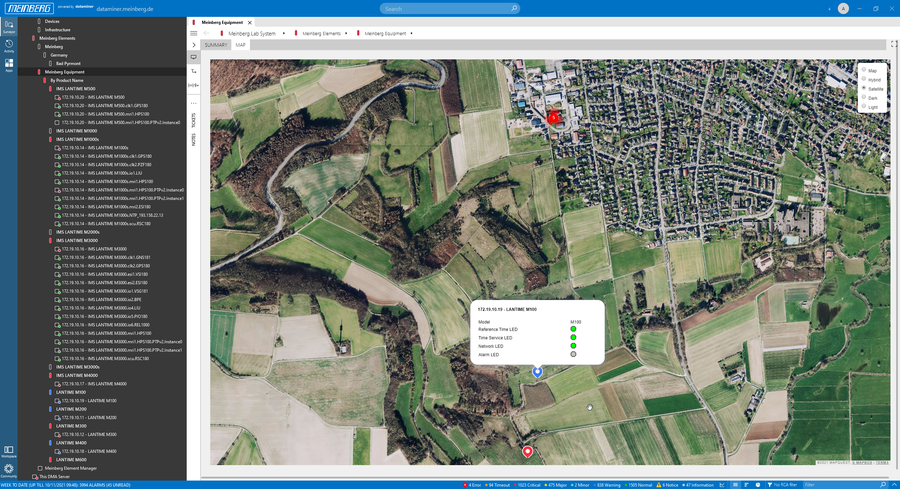Open the Workspace sidebar panel
The image size is (900, 489).
pos(9,452)
